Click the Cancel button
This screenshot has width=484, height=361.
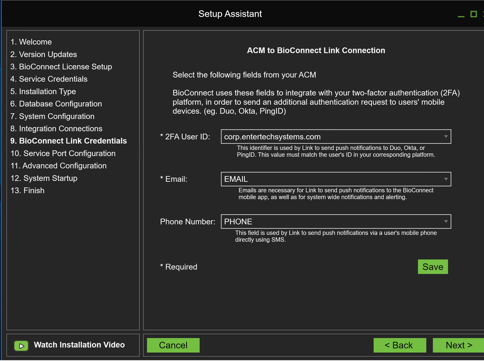tap(173, 345)
